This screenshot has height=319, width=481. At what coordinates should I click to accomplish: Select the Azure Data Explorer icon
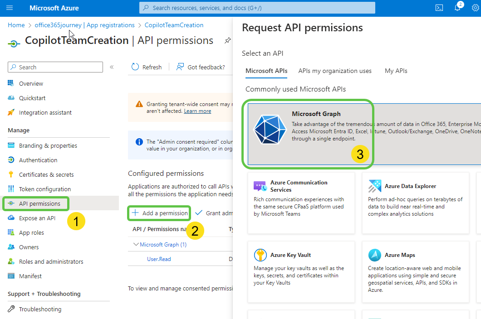pyautogui.click(x=375, y=186)
